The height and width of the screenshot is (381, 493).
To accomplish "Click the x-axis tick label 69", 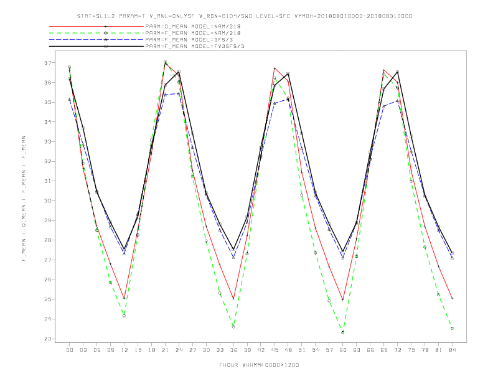I will tap(384, 350).
